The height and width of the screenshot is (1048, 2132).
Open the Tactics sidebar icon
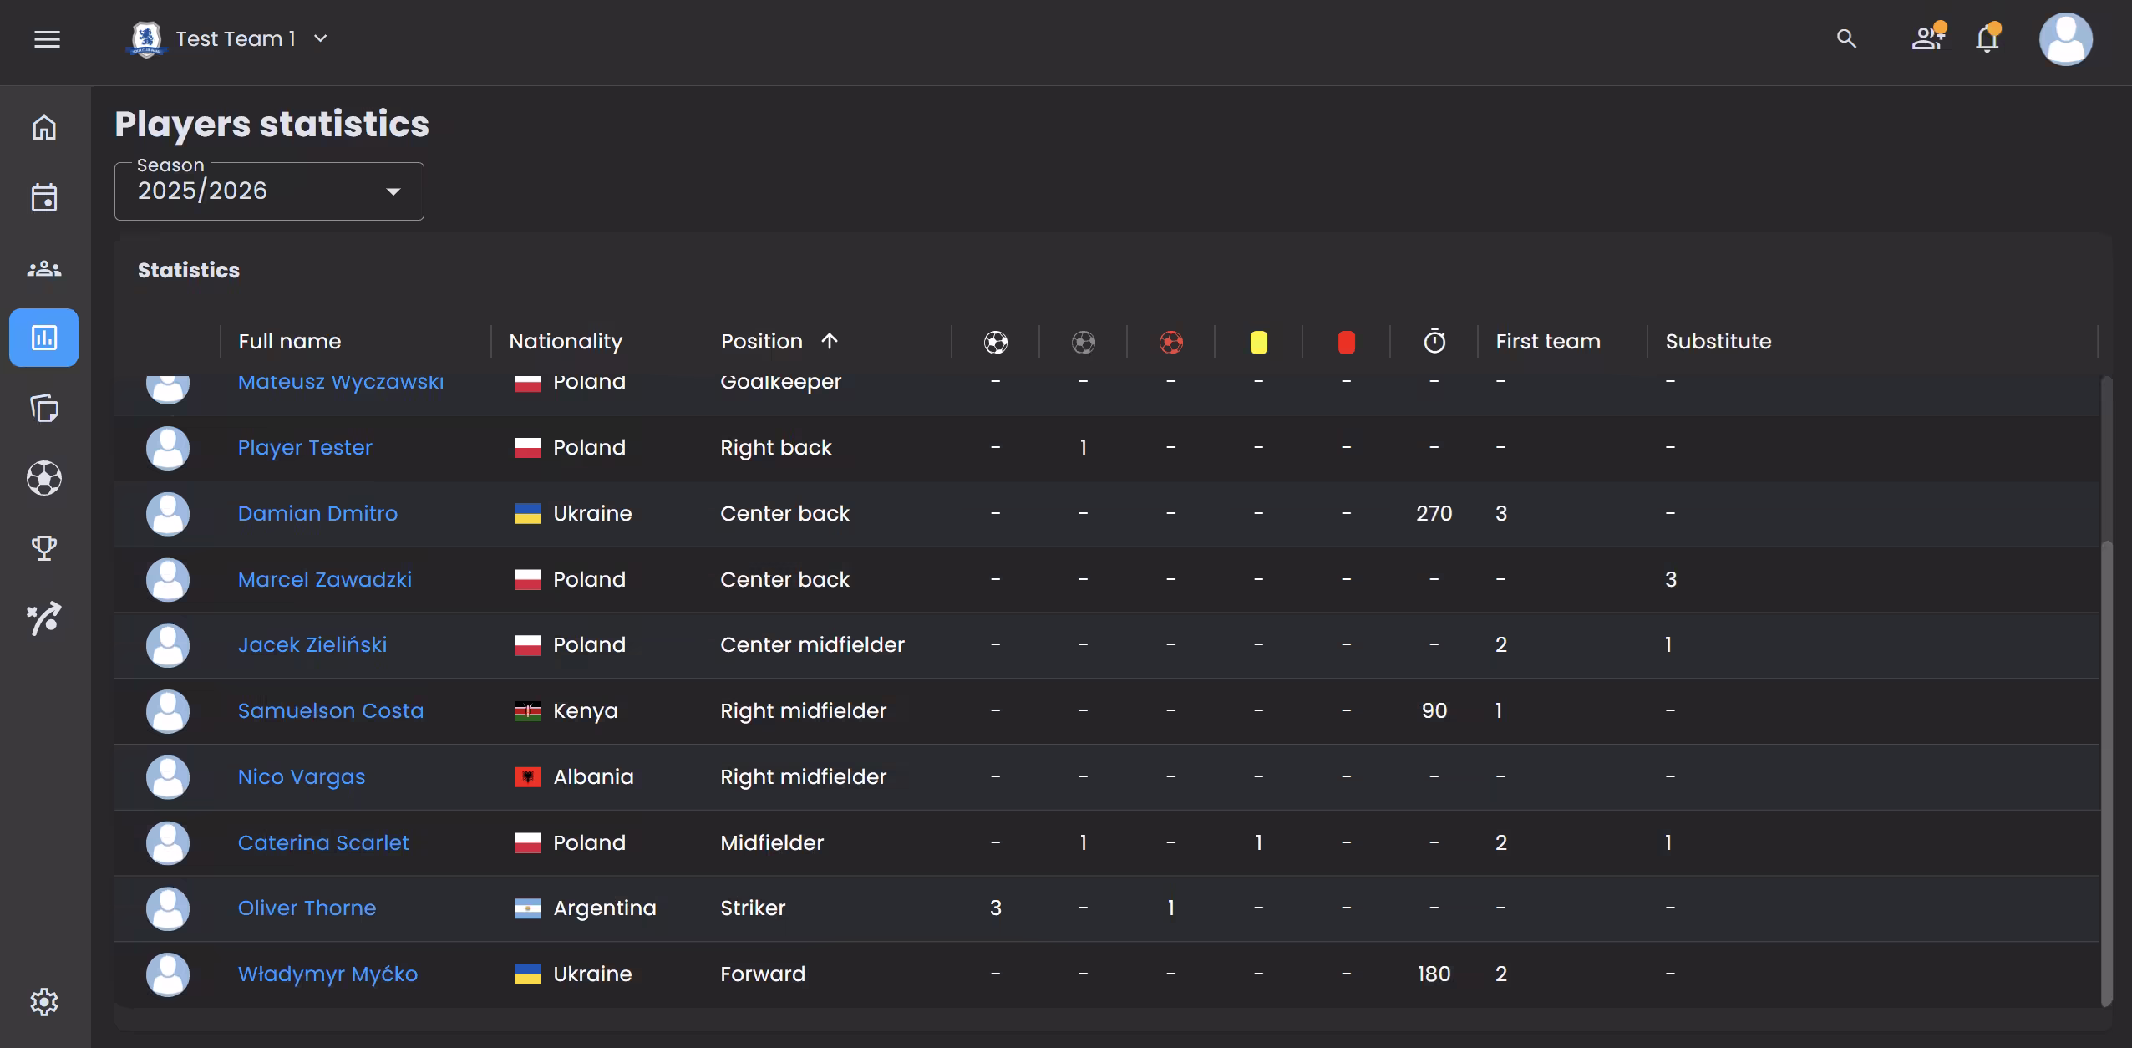coord(43,618)
